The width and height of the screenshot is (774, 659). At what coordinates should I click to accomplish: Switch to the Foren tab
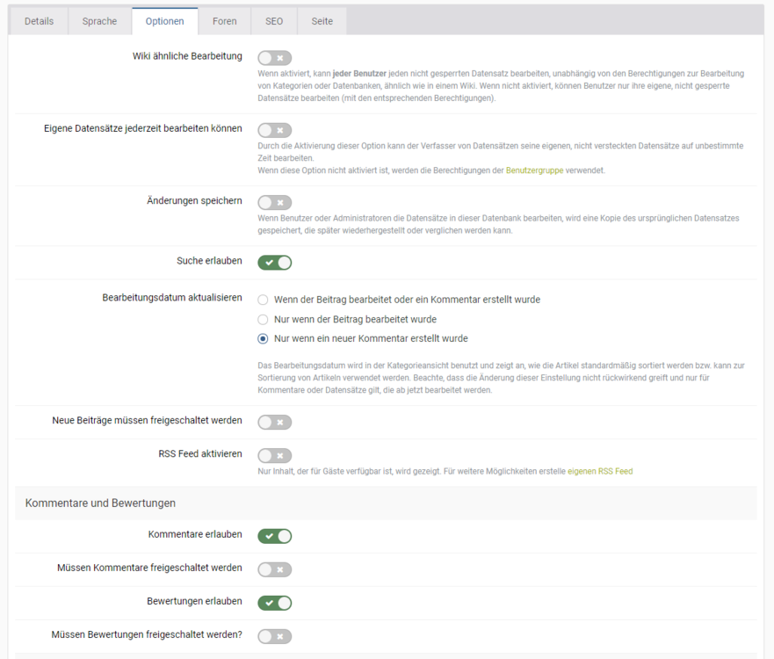225,21
